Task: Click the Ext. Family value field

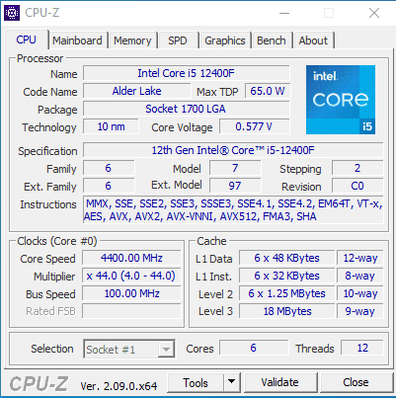Action: (109, 186)
